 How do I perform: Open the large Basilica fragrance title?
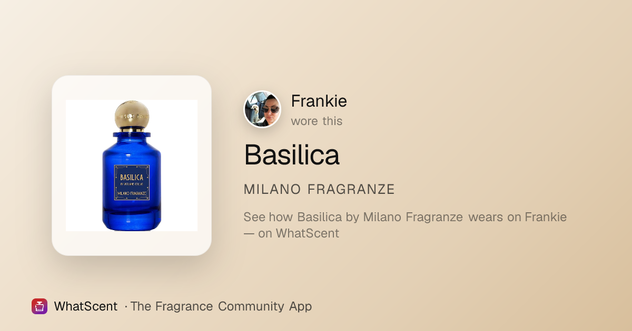(x=292, y=154)
